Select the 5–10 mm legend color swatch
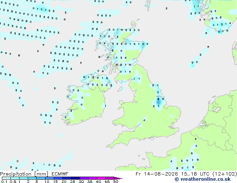237x183 pixels. click(x=41, y=178)
